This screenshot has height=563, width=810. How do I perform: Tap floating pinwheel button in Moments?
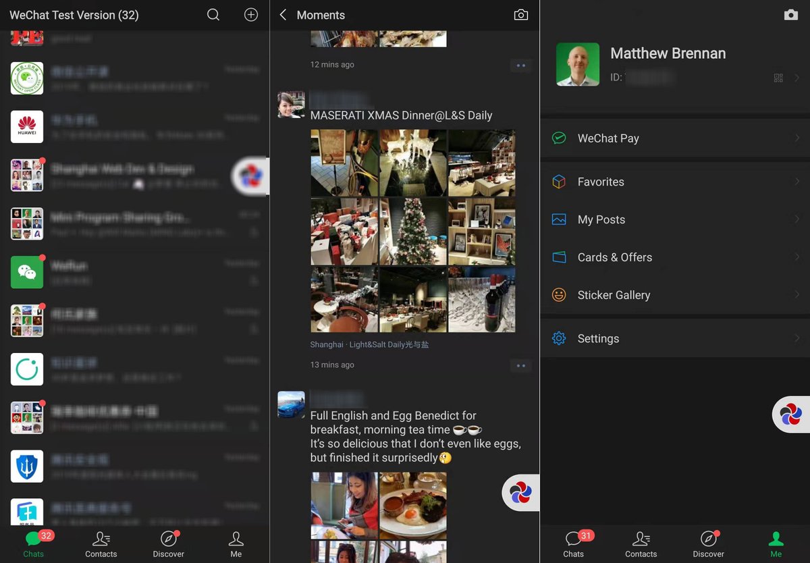(521, 493)
